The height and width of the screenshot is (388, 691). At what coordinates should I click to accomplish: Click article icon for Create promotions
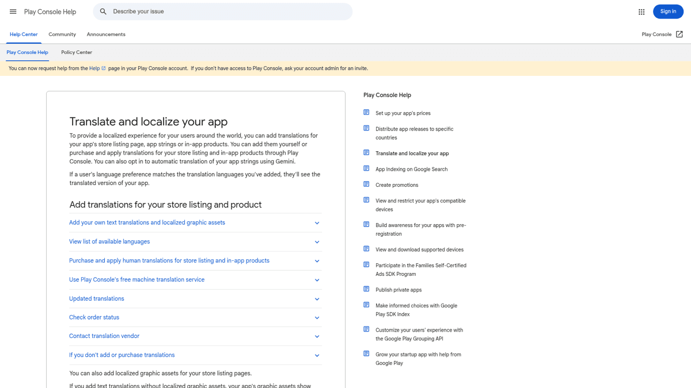pos(366,185)
